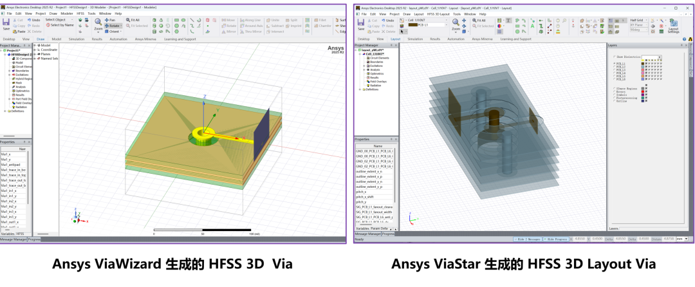Click Hide 2 Messages button in status bar

coord(527,239)
